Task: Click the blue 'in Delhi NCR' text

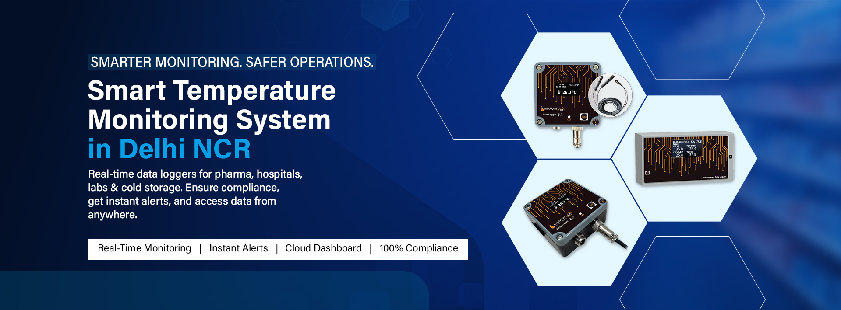Action: 169,149
